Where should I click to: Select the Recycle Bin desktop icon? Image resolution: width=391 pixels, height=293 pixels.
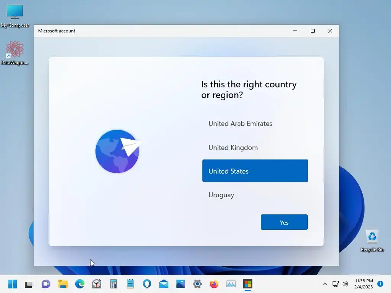tap(372, 240)
